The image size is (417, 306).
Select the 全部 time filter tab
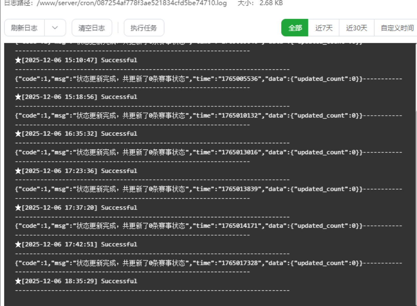tap(295, 28)
